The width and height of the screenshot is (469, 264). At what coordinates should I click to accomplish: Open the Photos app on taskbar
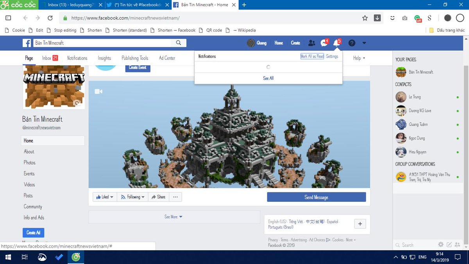pyautogui.click(x=42, y=257)
